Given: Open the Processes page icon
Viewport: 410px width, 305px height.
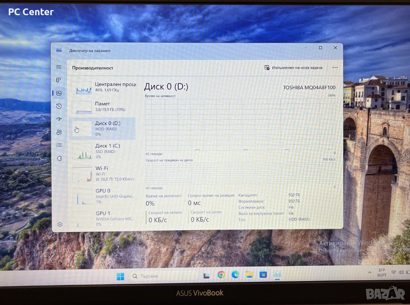Looking at the screenshot, I should [59, 80].
